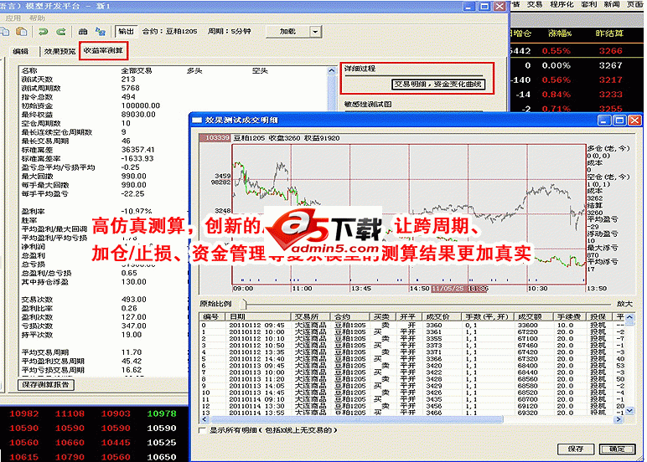Viewport: 647px width, 462px height.
Task: Click the trade table scroll-down arrow
Action: click(x=629, y=411)
